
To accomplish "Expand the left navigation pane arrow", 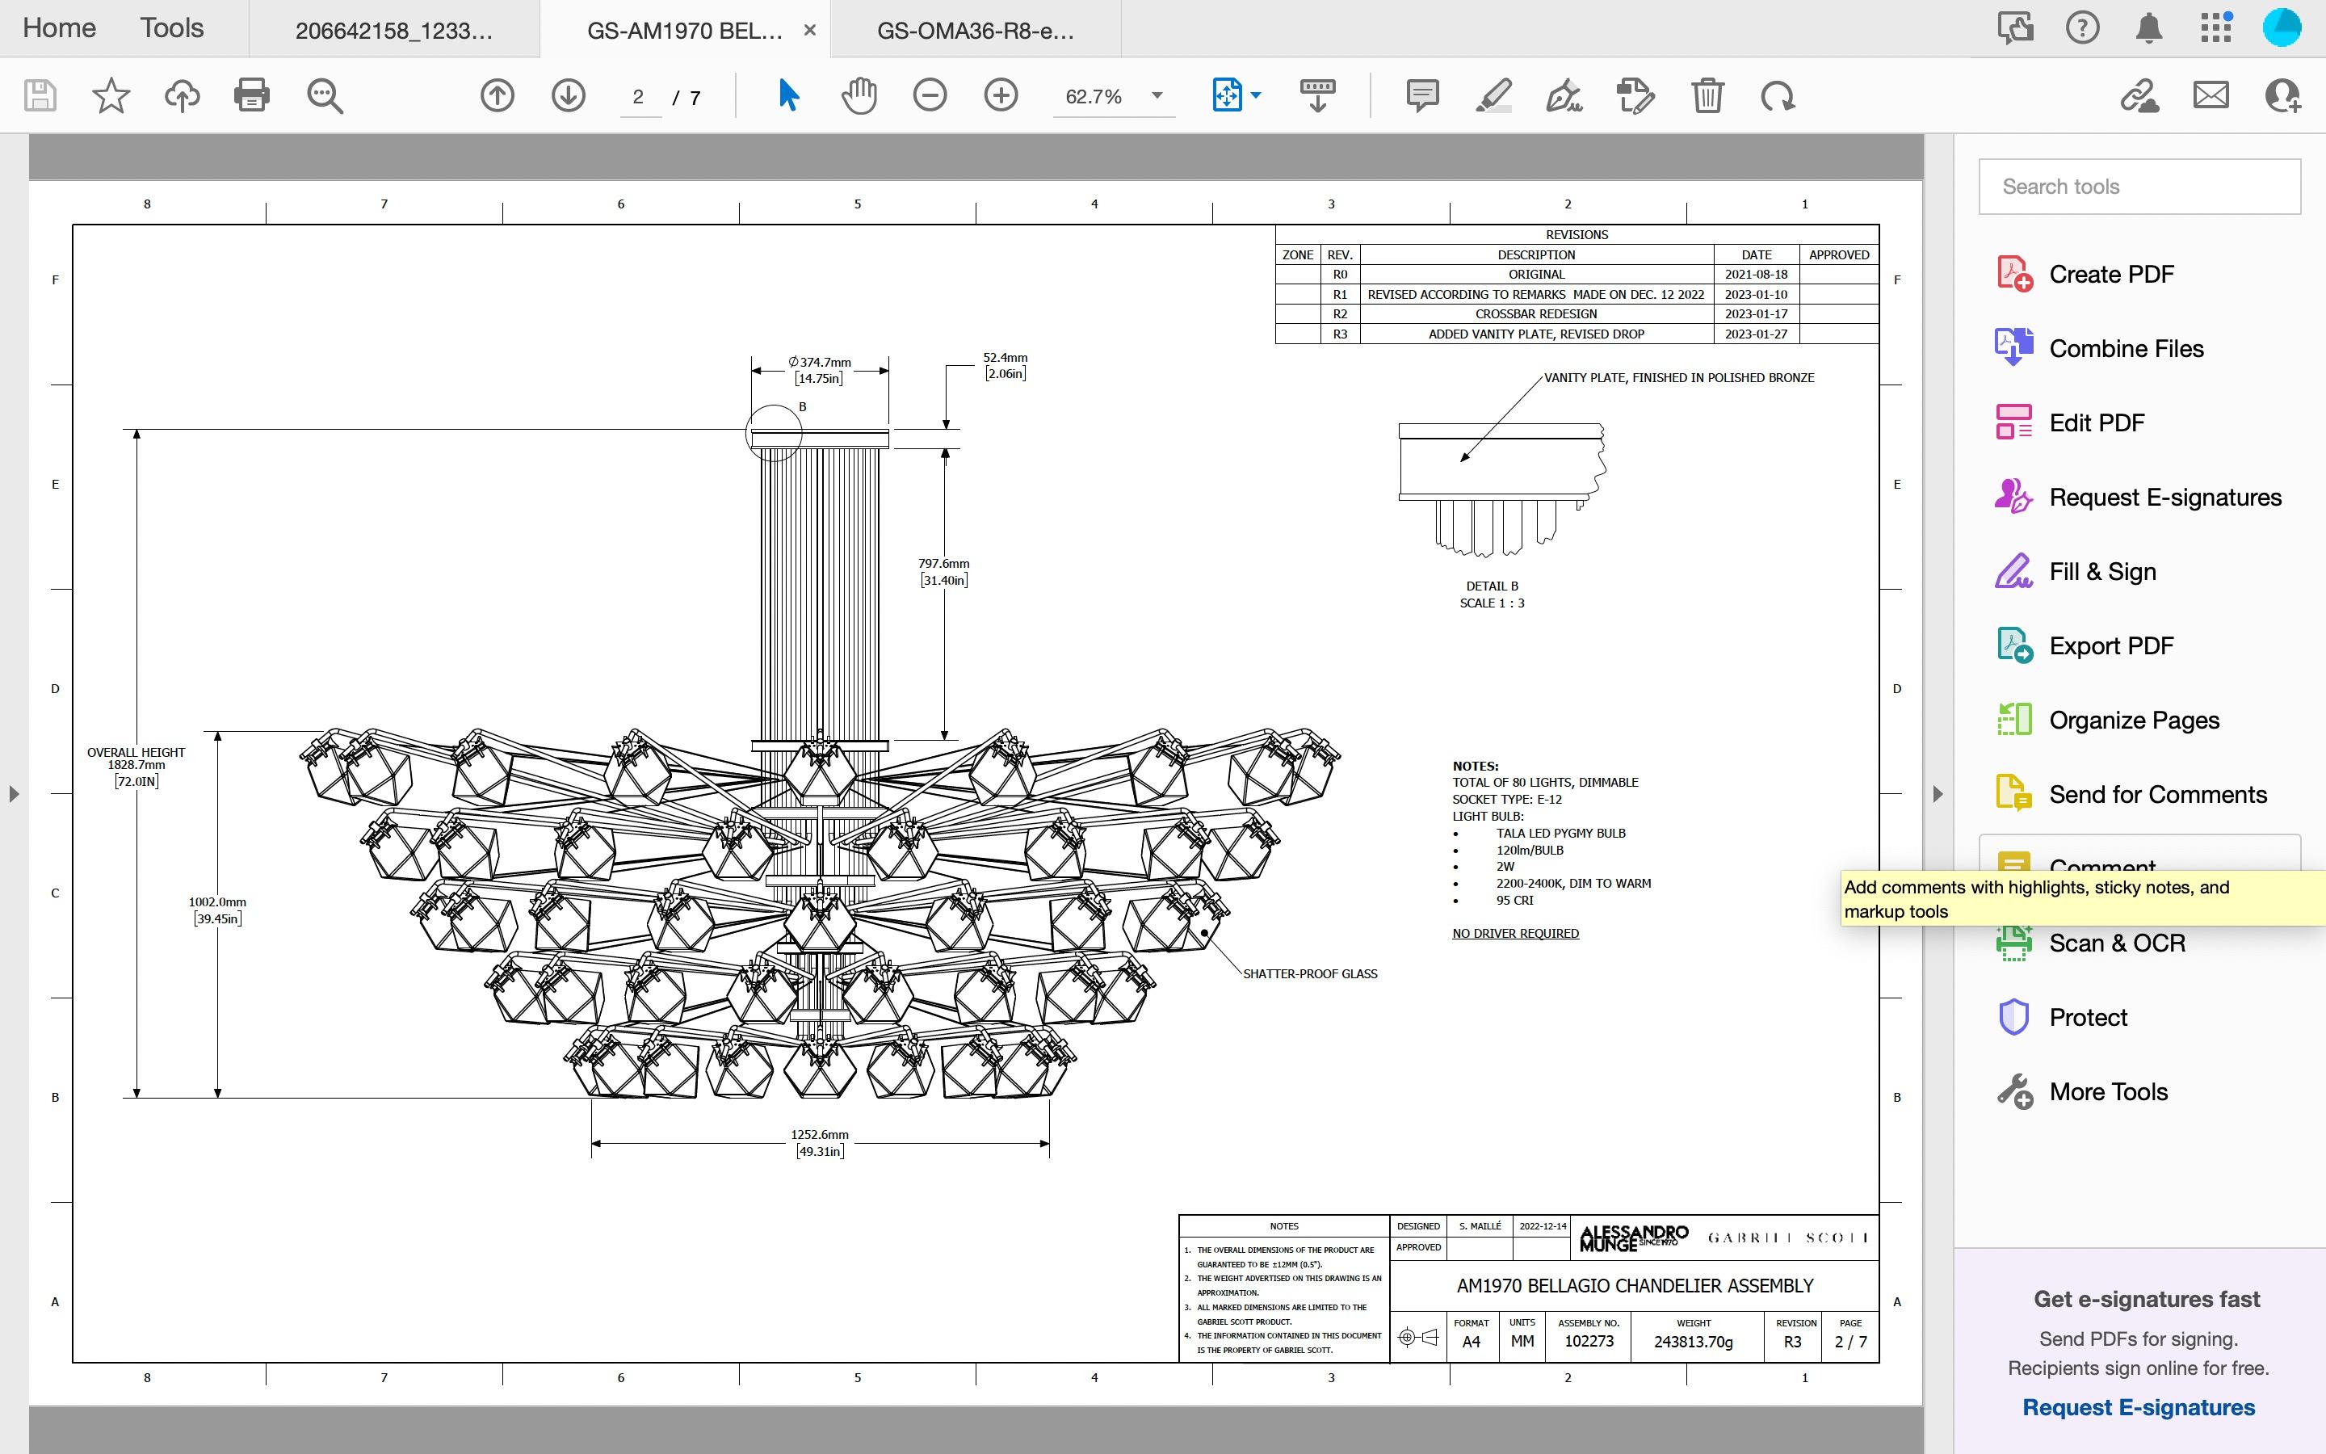I will [x=14, y=794].
